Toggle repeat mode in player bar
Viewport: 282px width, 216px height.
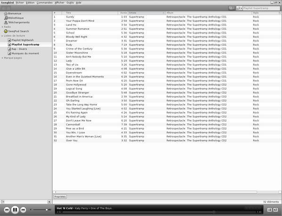point(275,209)
